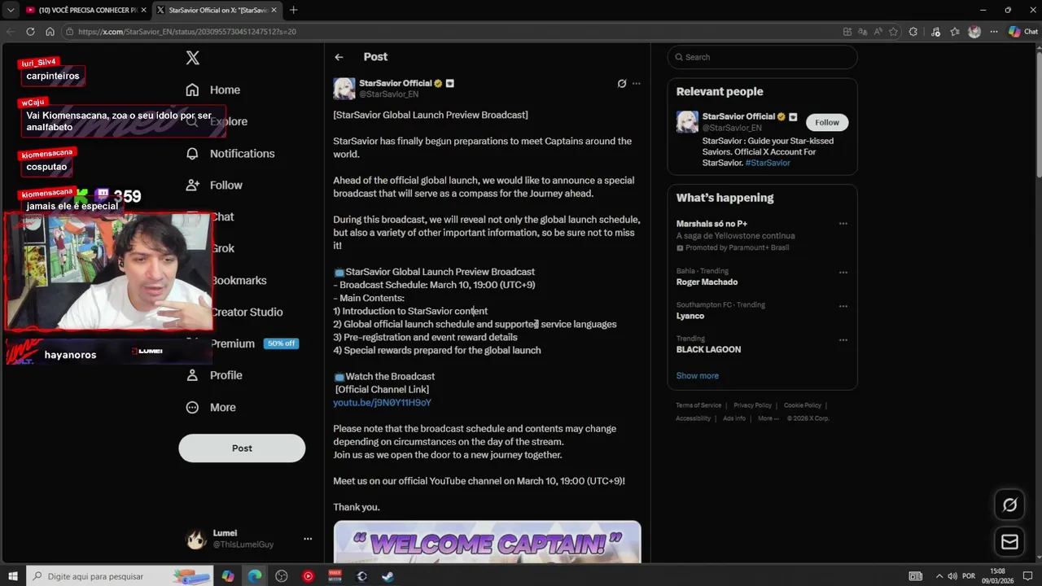Screen dimensions: 1042x586
Task: Open the Cookie Policy footer link
Action: pos(803,405)
